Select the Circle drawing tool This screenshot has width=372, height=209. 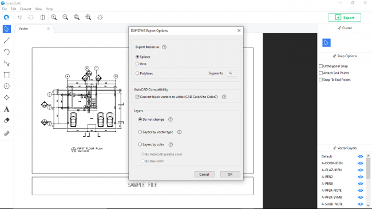pos(7,86)
